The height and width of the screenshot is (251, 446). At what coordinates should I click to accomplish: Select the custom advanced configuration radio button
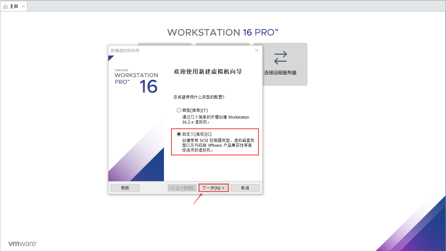point(179,134)
